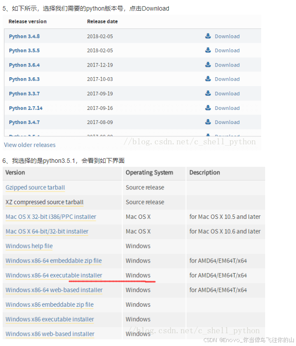This screenshot has height=346, width=296.
Task: Click download icon for Python 3.6.3
Action: point(208,79)
